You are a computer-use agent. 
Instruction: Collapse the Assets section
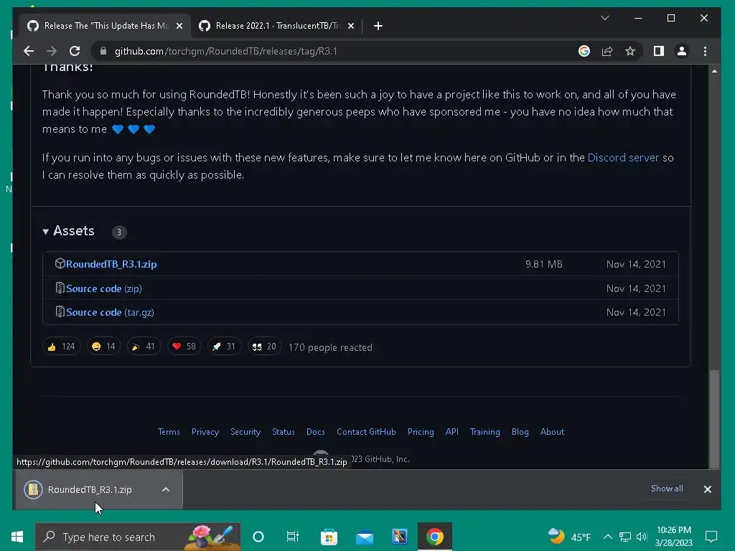pos(68,231)
